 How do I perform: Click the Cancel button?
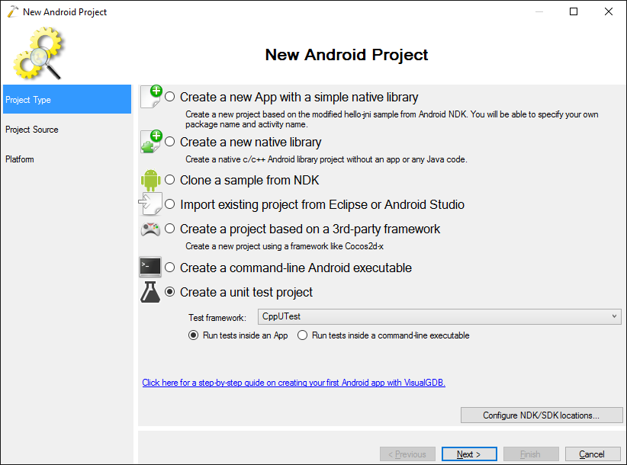click(x=593, y=454)
